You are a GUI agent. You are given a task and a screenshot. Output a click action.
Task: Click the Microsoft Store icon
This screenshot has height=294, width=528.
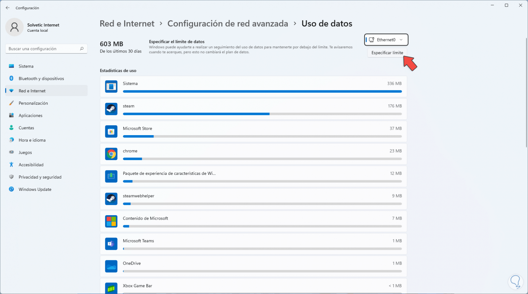111,132
